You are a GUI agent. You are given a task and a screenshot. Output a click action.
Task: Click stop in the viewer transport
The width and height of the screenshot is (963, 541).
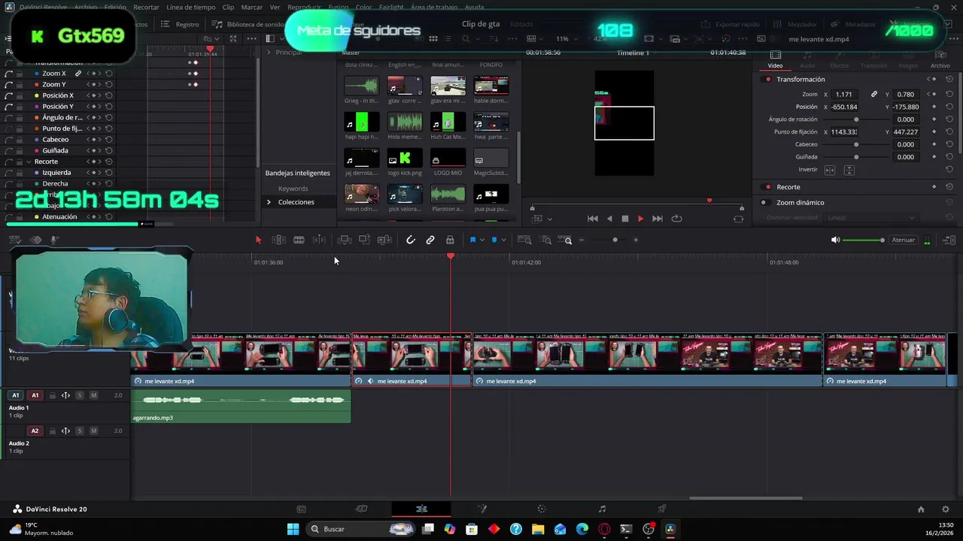point(624,219)
